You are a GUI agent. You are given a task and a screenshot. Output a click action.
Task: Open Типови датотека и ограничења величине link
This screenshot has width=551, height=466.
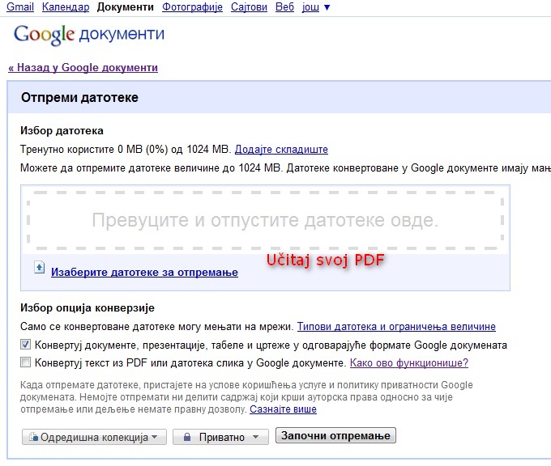pos(396,327)
